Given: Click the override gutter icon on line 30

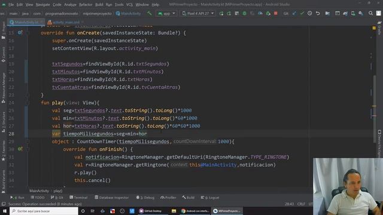Looking at the screenshot, I should pos(20,149).
